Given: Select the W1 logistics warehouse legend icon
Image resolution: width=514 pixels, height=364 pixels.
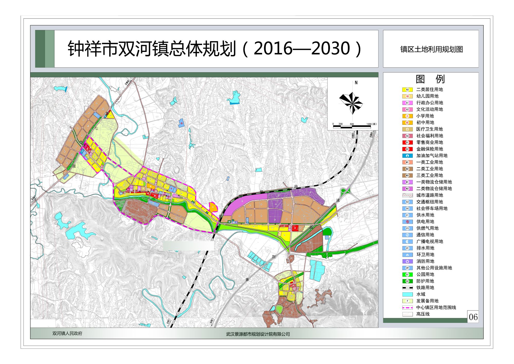Looking at the screenshot, I should point(407,182).
